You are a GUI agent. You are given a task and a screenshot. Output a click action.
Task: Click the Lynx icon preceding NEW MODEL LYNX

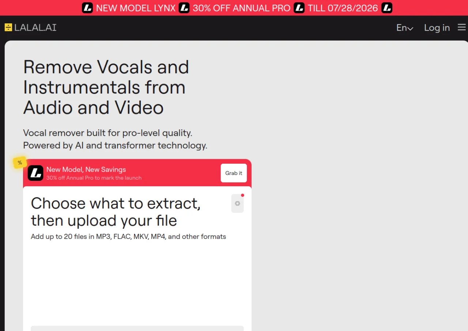(87, 8)
